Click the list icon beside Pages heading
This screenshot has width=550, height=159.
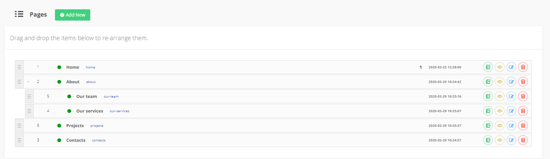pos(19,14)
